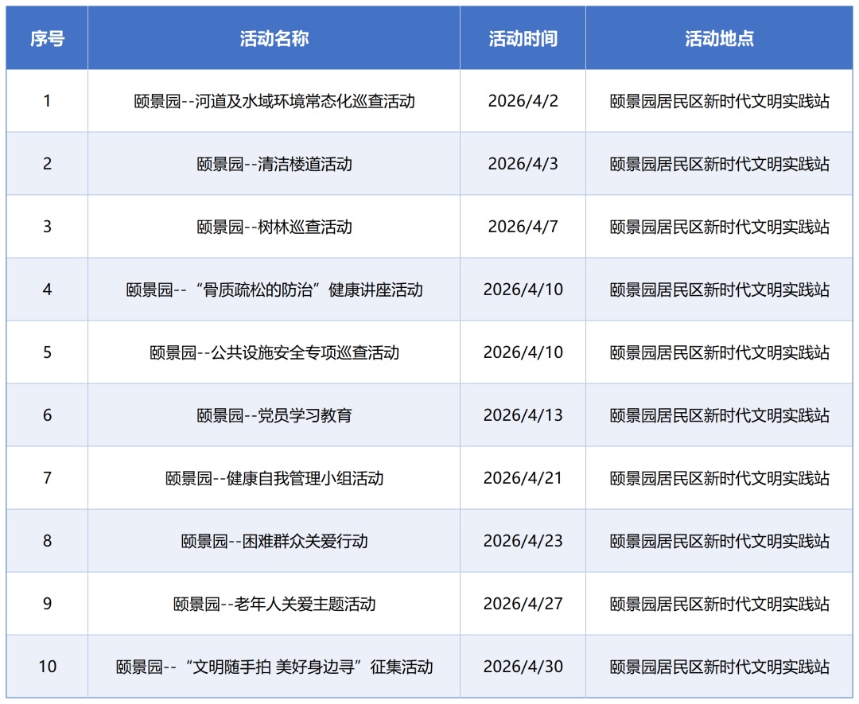Select the 树林巡查活动 cell
The height and width of the screenshot is (704, 859).
point(274,226)
